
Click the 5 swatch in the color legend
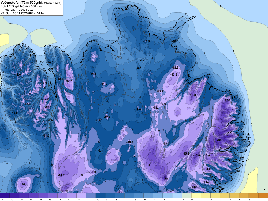[x=244, y=196]
